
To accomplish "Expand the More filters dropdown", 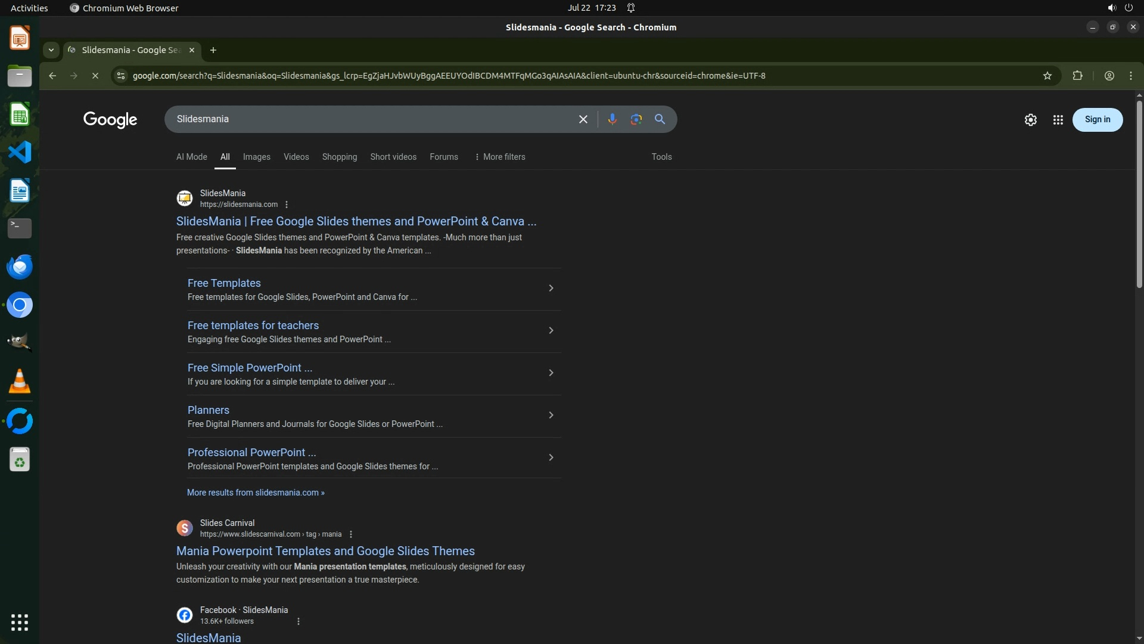I will 500,157.
